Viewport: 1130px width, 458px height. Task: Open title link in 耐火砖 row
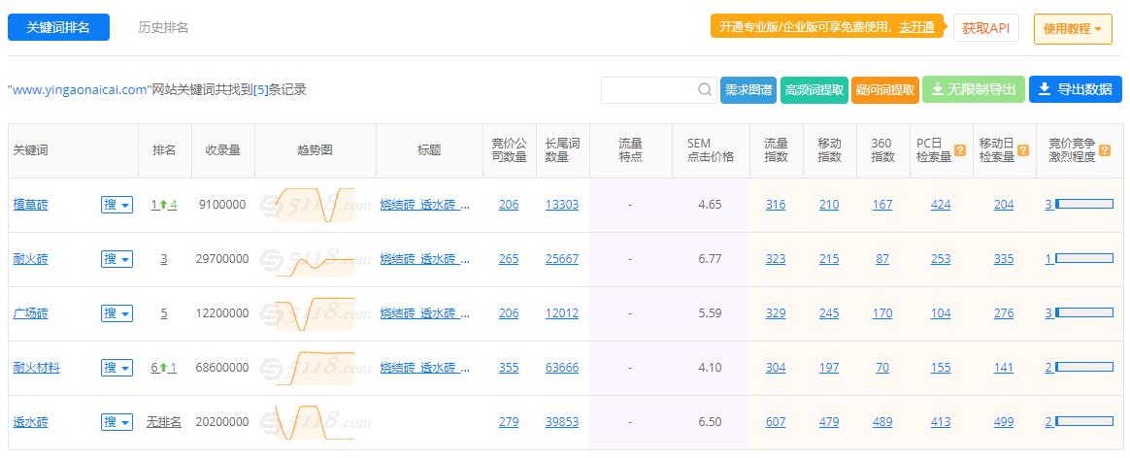[x=425, y=259]
